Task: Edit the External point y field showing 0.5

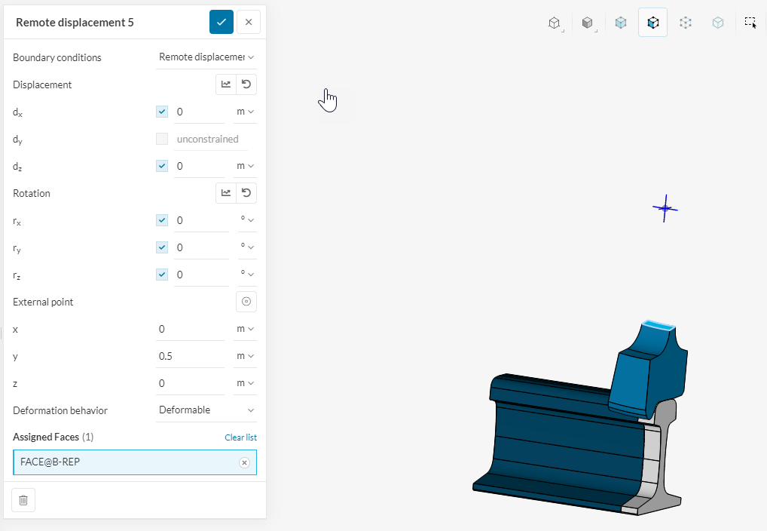Action: pos(191,356)
